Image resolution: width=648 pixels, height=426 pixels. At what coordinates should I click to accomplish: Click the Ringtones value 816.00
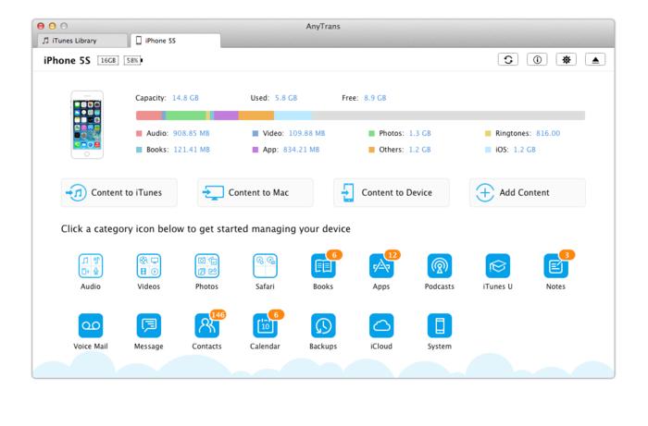[x=548, y=133]
